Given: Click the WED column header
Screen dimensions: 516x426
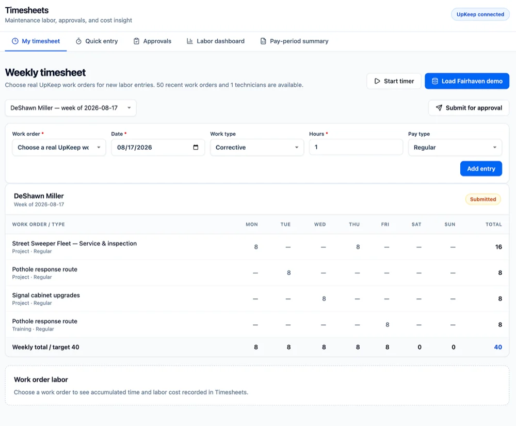Looking at the screenshot, I should tap(320, 225).
